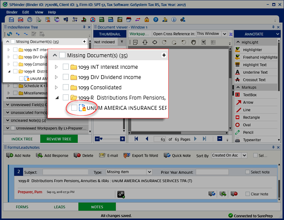Open the Type Missing Item dropdown

(149, 172)
